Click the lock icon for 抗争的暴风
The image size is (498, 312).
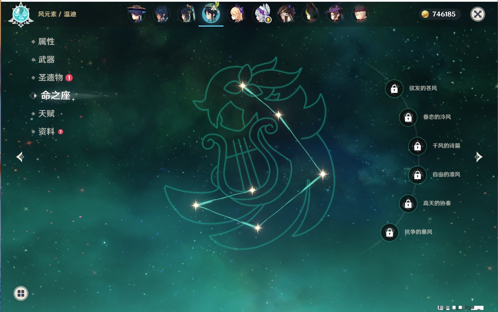tap(390, 233)
